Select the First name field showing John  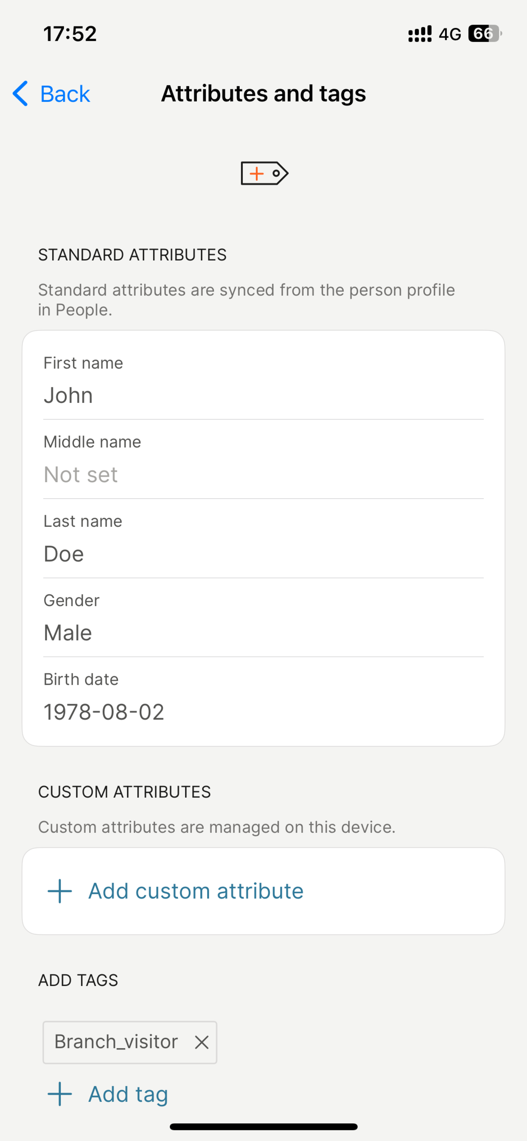coord(263,380)
